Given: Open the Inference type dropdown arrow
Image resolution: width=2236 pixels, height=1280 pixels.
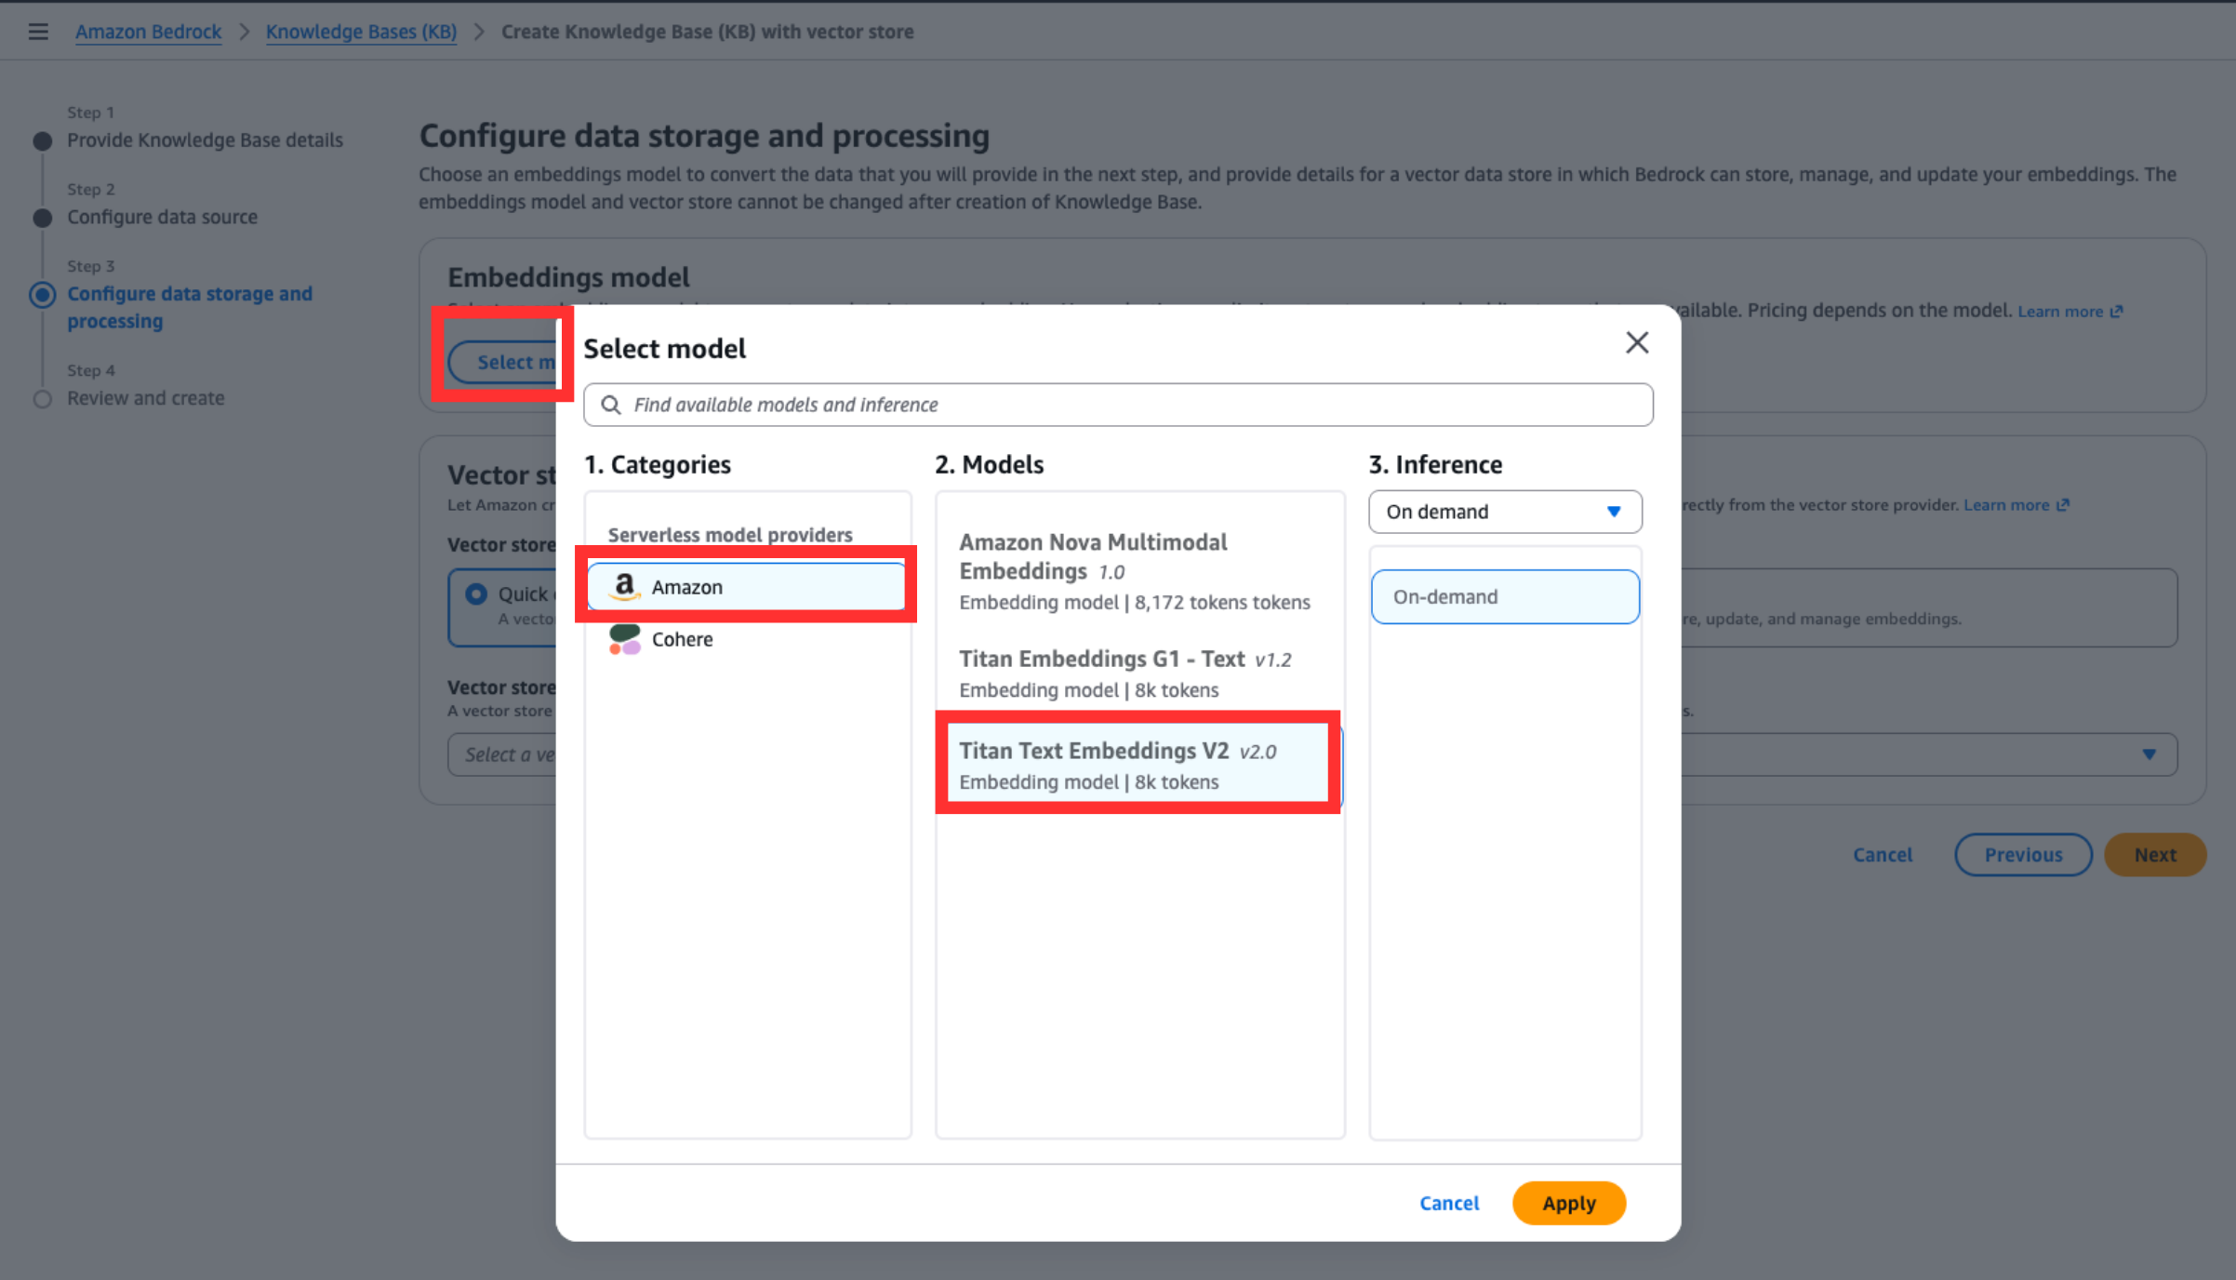Looking at the screenshot, I should point(1614,512).
